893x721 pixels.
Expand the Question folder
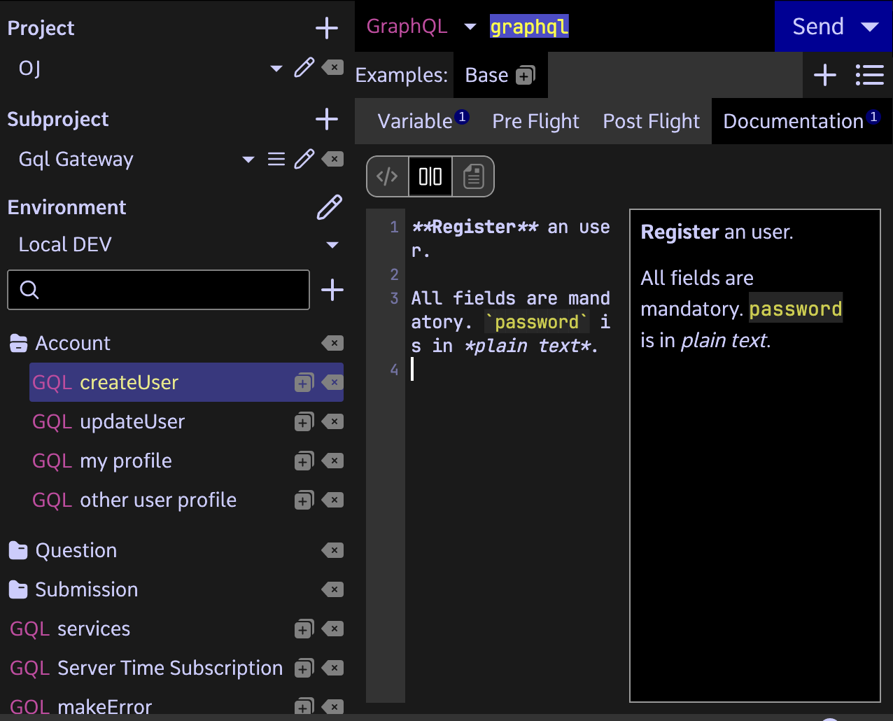pos(76,551)
